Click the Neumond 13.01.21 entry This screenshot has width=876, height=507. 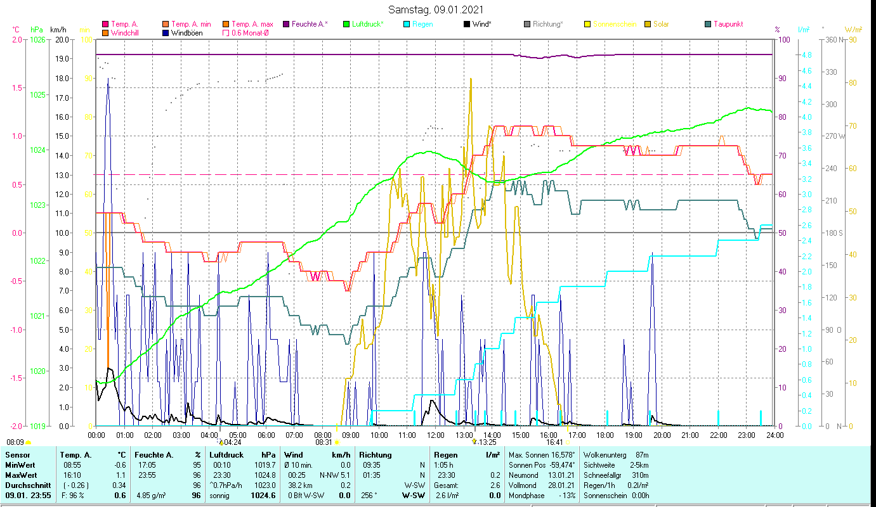coord(542,475)
